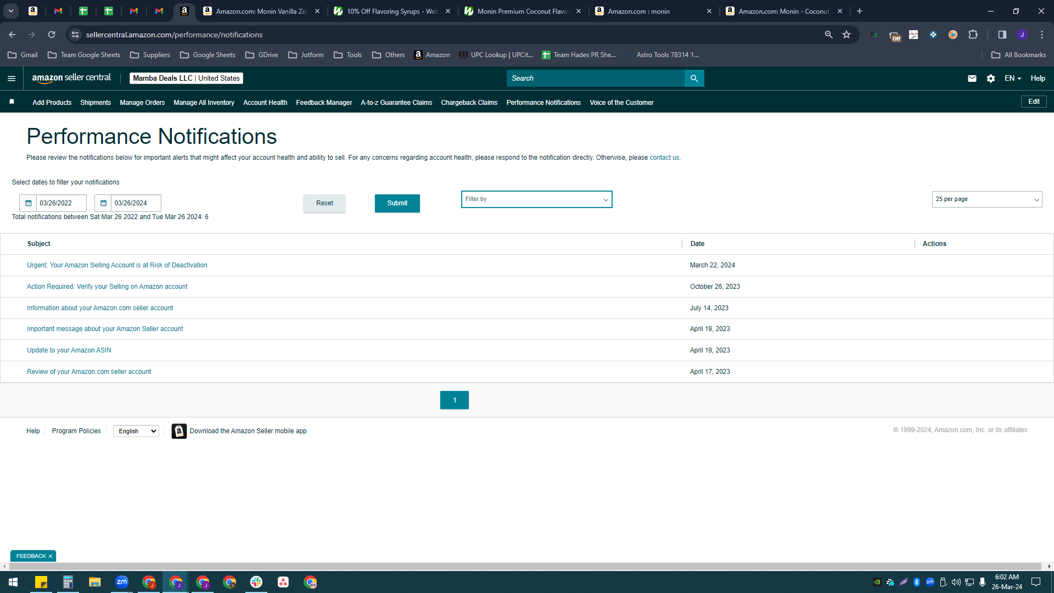The width and height of the screenshot is (1054, 593).
Task: Open the end date calendar icon
Action: [x=103, y=203]
